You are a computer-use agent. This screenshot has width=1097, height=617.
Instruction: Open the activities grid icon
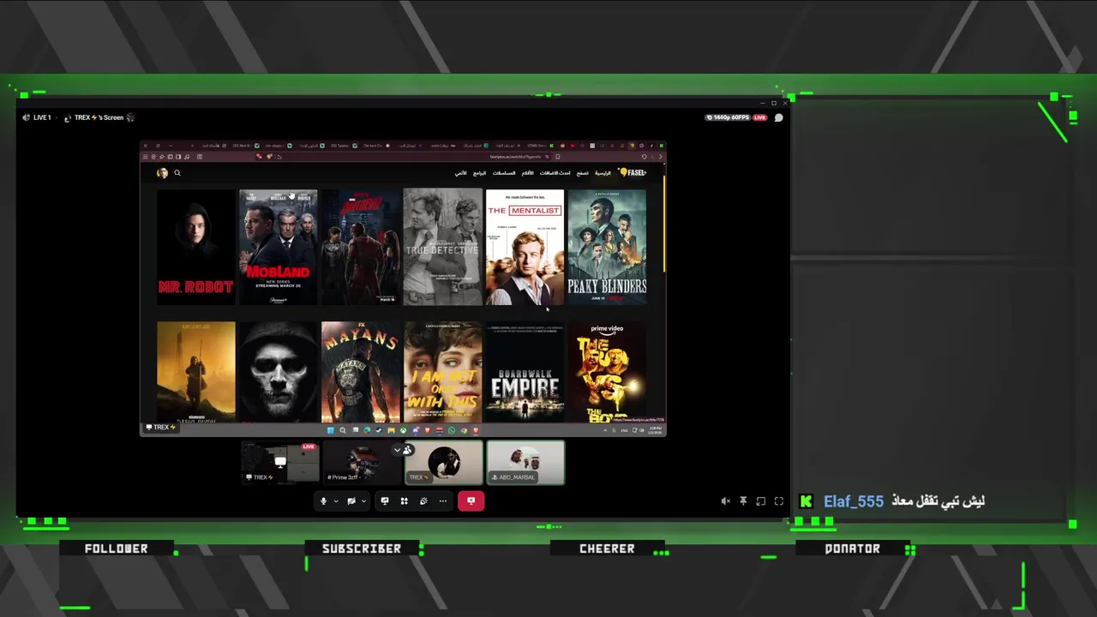[x=404, y=501]
